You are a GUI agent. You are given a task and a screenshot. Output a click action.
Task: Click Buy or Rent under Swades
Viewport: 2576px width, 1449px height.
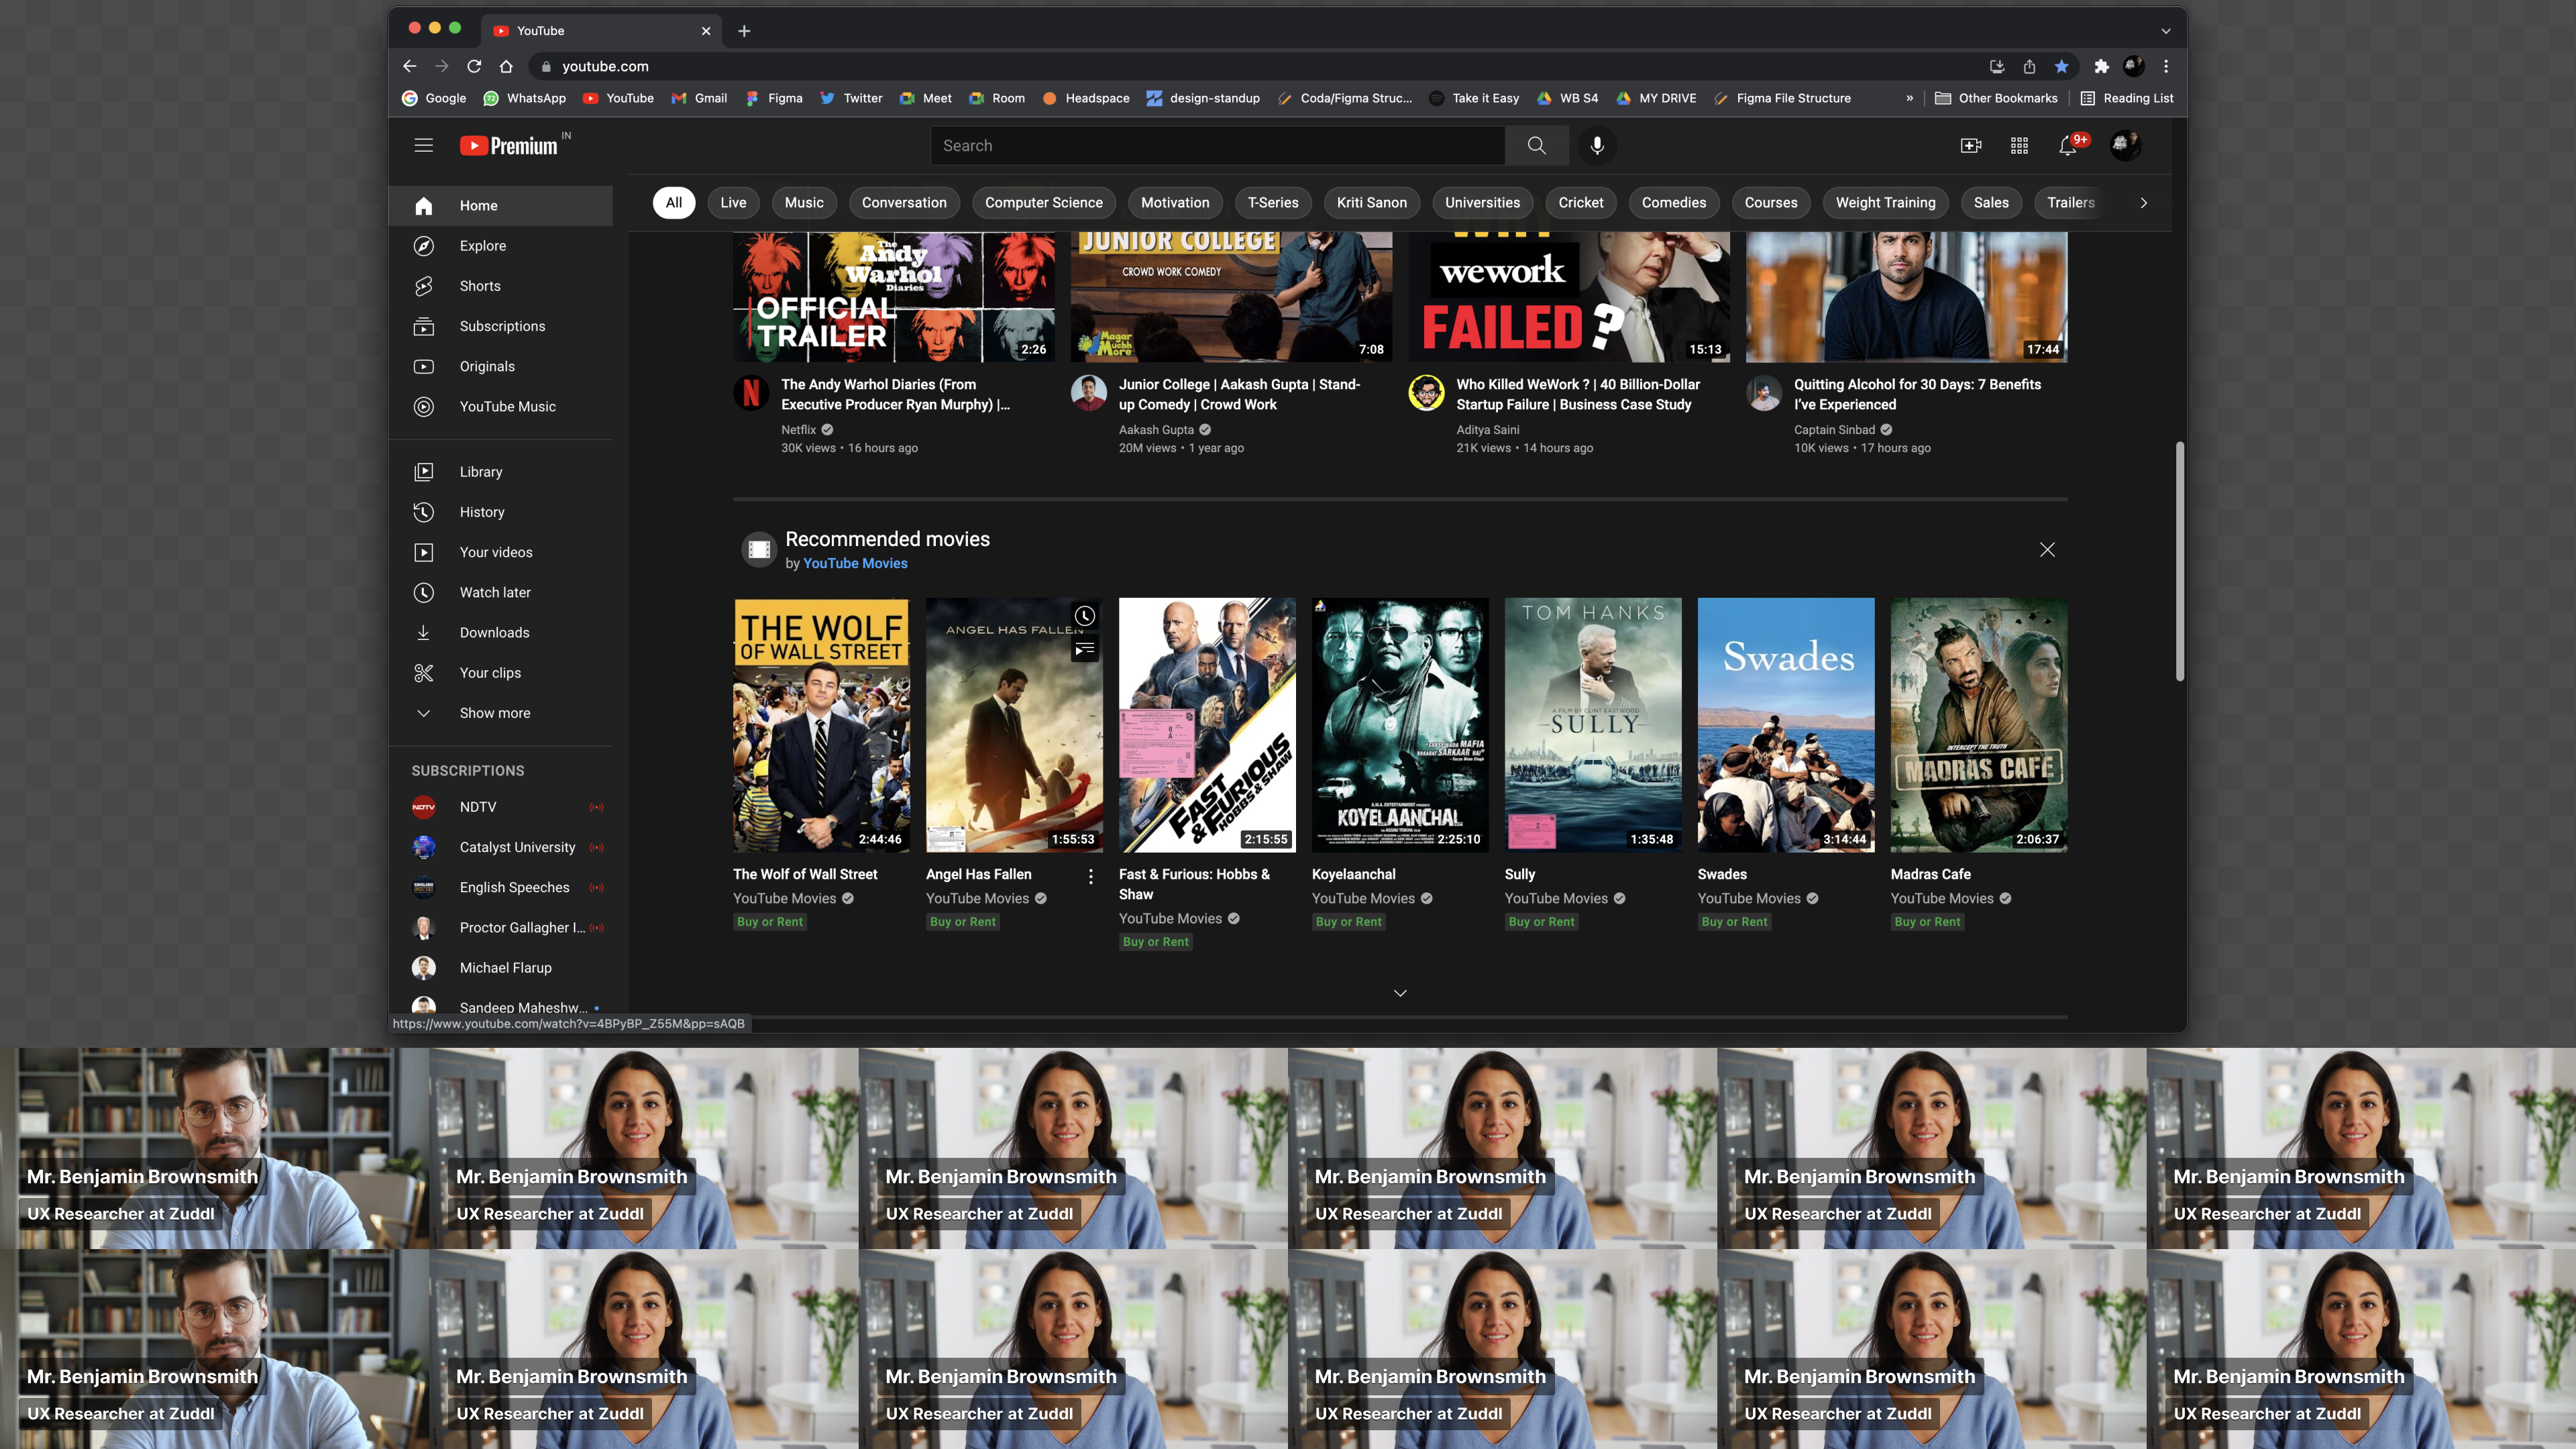pyautogui.click(x=1734, y=921)
